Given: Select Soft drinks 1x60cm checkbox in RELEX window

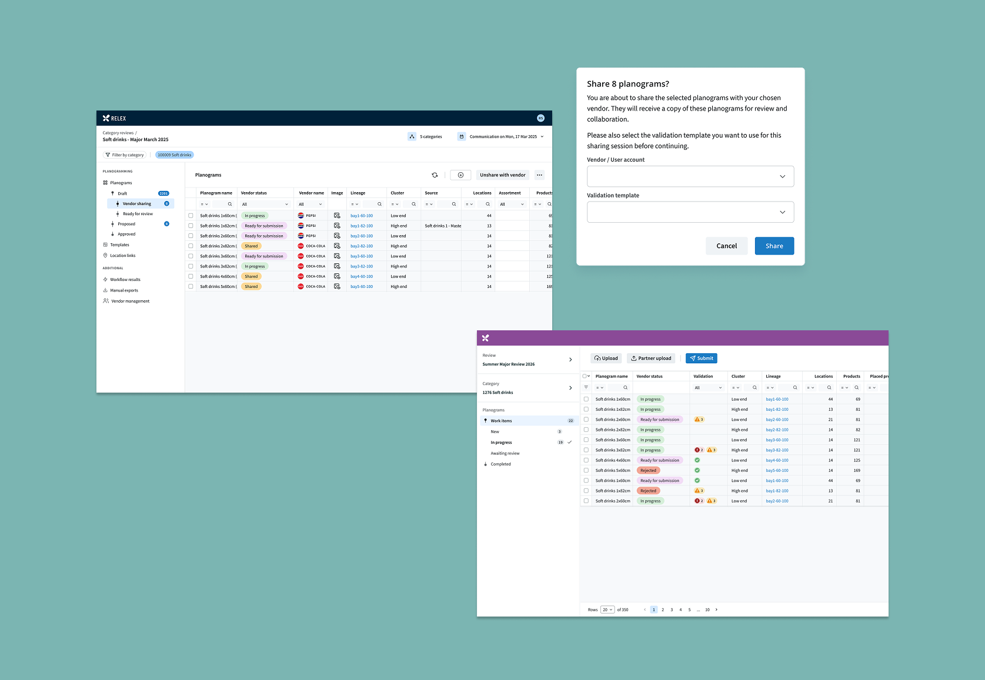Looking at the screenshot, I should [191, 216].
